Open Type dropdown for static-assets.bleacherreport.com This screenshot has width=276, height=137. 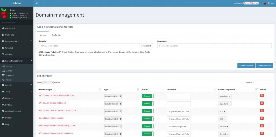coord(113,111)
